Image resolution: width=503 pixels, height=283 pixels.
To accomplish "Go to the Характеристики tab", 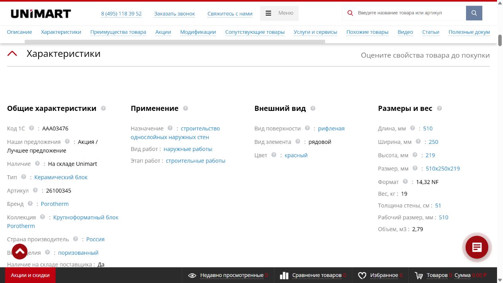I will click(x=61, y=32).
